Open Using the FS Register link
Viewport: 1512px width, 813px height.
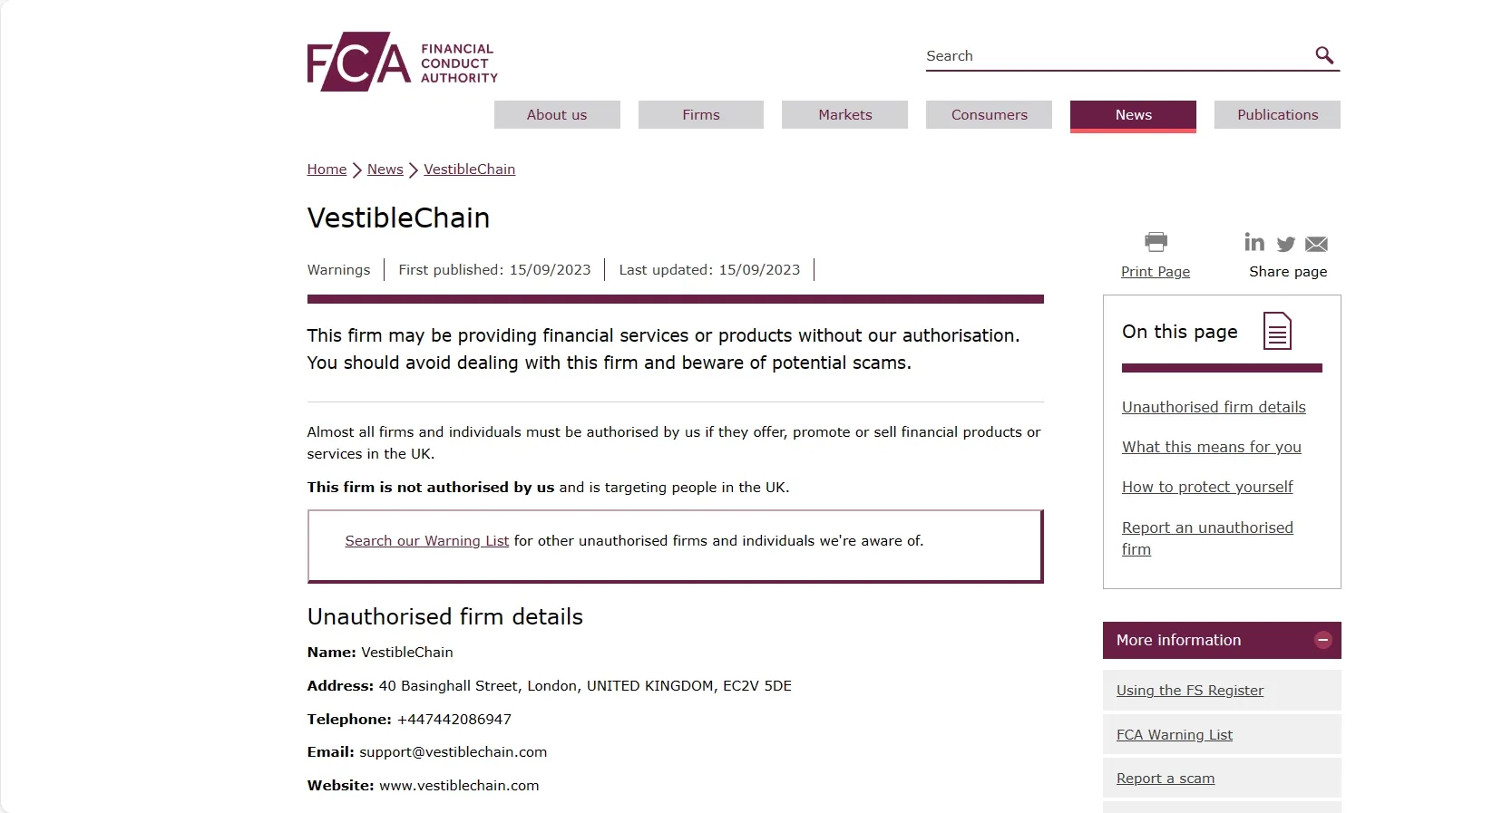pyautogui.click(x=1189, y=691)
